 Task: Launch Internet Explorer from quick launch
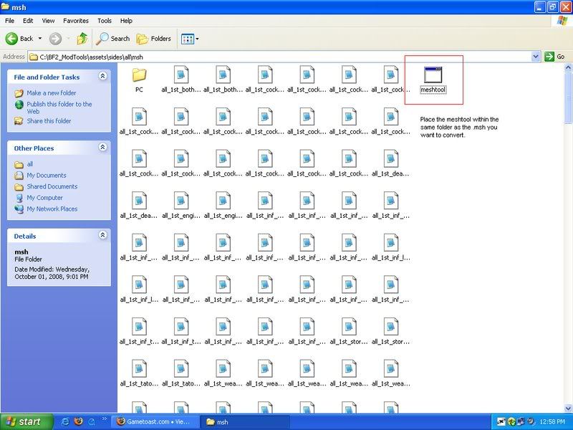click(x=65, y=421)
